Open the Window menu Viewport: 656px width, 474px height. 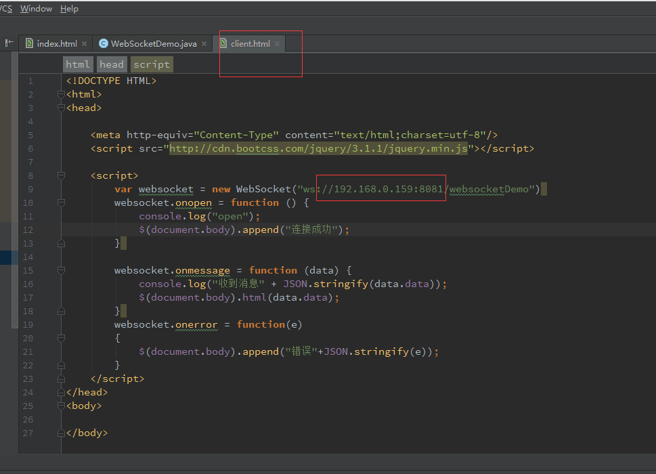click(36, 9)
